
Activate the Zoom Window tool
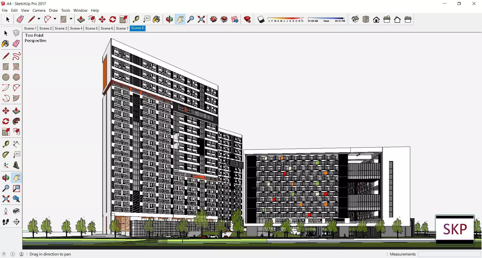16,188
